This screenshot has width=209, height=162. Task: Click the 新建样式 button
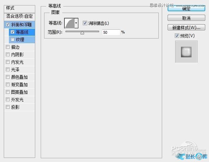click(186, 27)
